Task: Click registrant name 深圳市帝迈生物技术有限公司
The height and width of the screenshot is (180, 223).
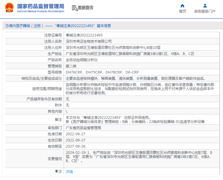Action: tap(89, 41)
